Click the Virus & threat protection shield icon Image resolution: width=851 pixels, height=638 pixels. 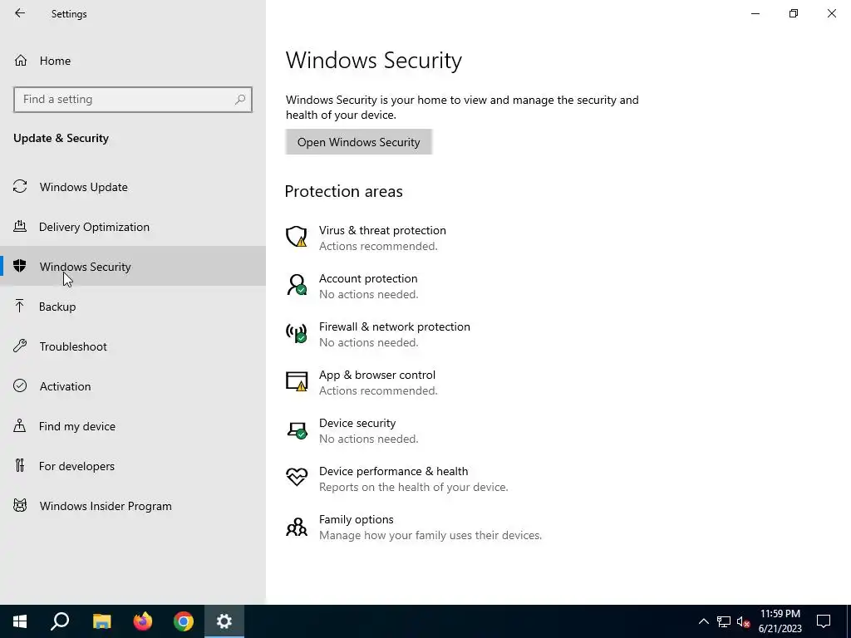click(297, 237)
